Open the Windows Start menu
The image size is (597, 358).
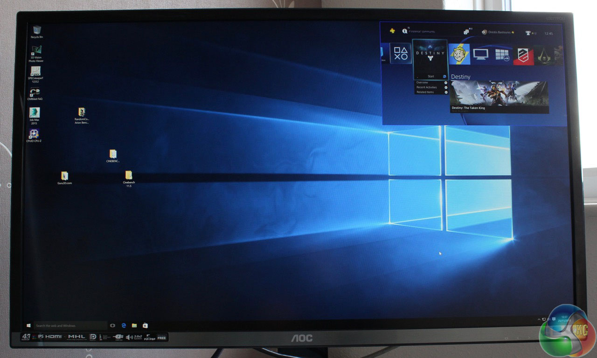29,325
